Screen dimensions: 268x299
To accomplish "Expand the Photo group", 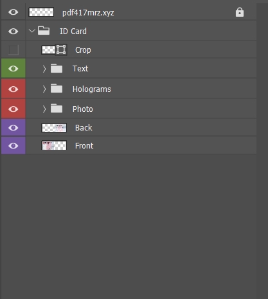I will point(44,109).
